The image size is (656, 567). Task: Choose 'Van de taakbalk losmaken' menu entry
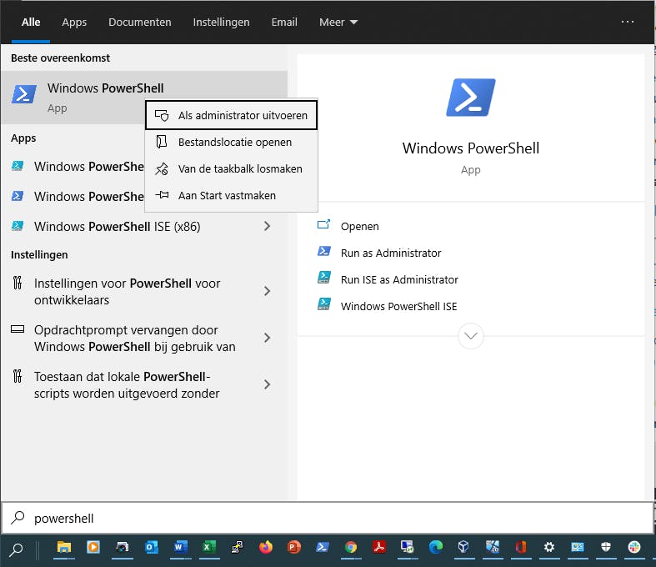coord(232,169)
